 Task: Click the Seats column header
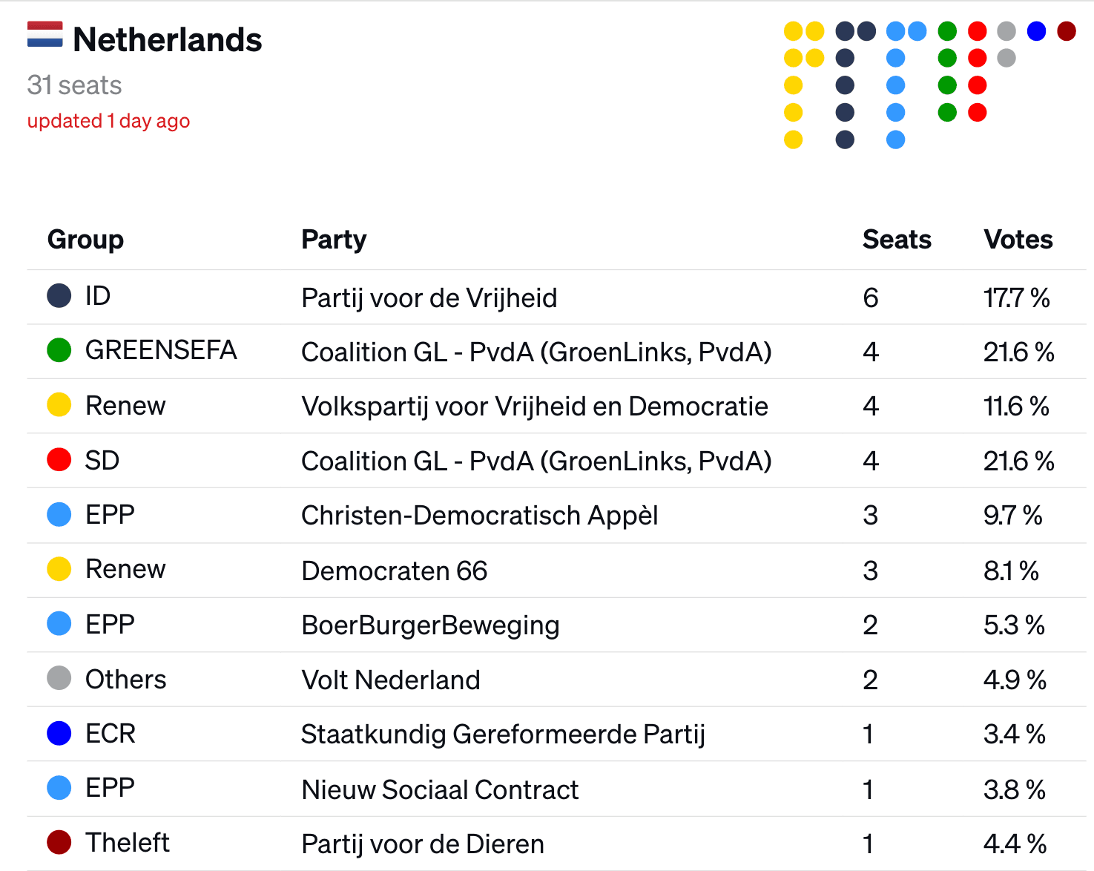point(897,239)
